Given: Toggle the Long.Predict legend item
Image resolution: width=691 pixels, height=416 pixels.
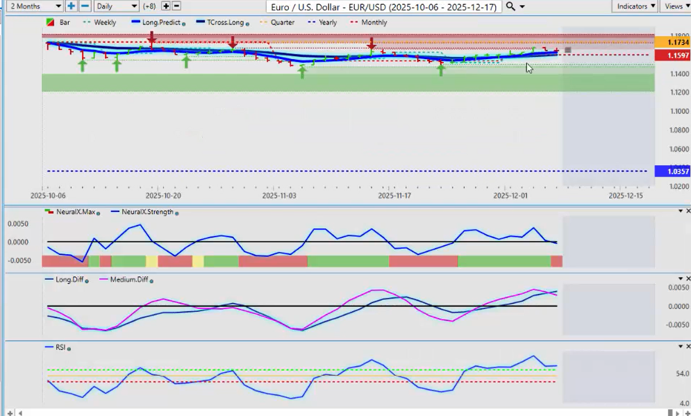Looking at the screenshot, I should [160, 22].
